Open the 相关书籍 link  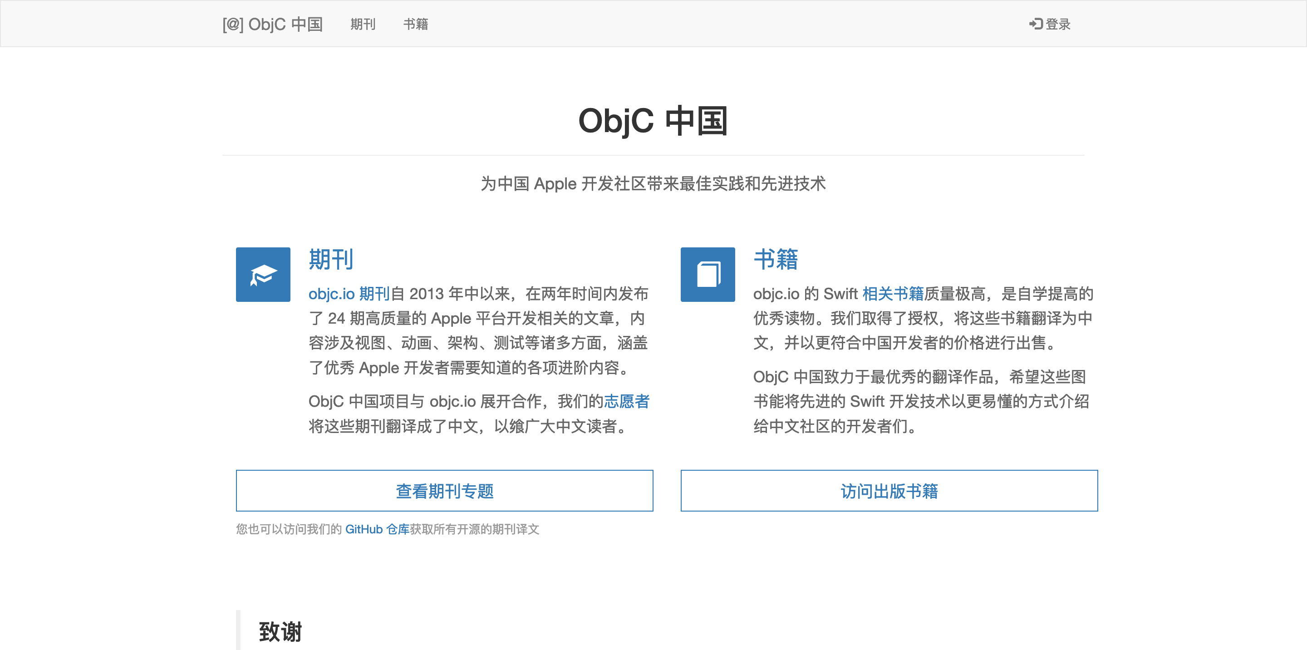(x=893, y=294)
